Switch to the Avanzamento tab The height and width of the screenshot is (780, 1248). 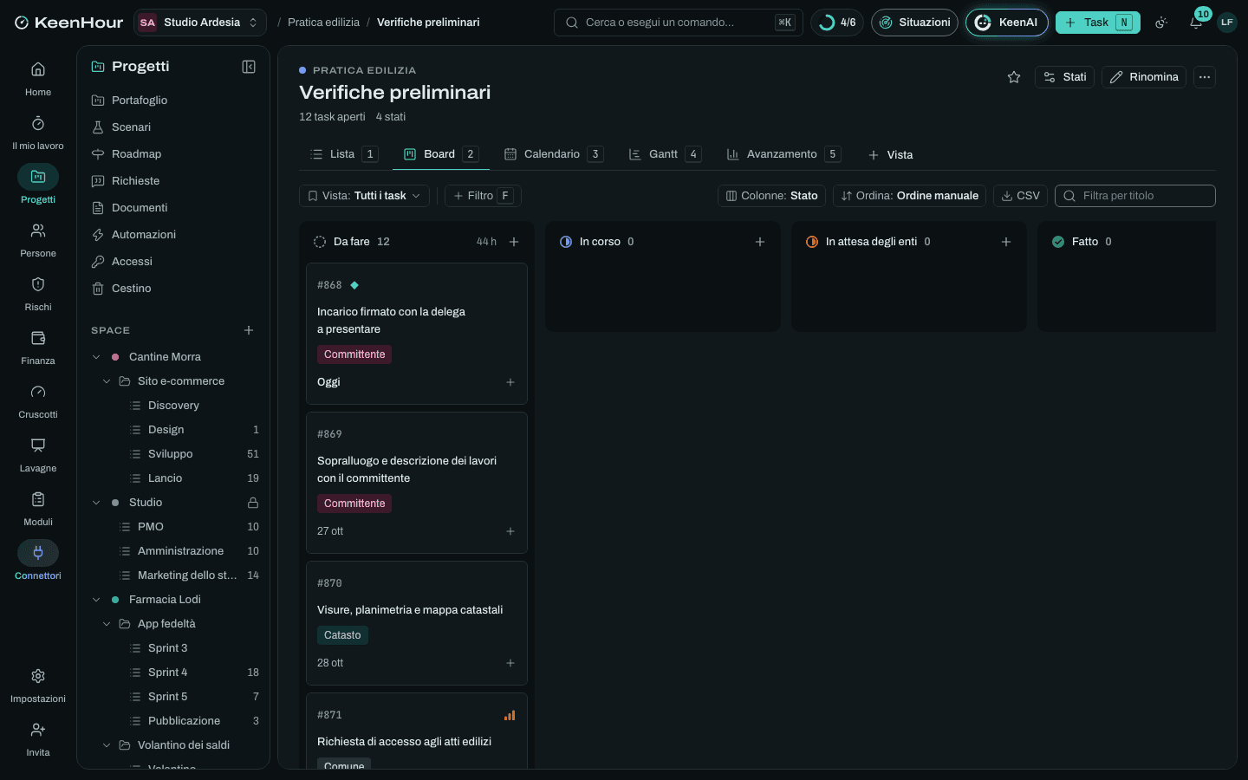(x=783, y=154)
